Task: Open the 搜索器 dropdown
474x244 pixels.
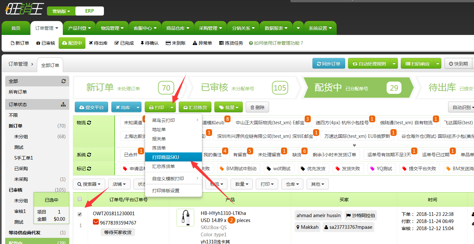Action: (89, 184)
